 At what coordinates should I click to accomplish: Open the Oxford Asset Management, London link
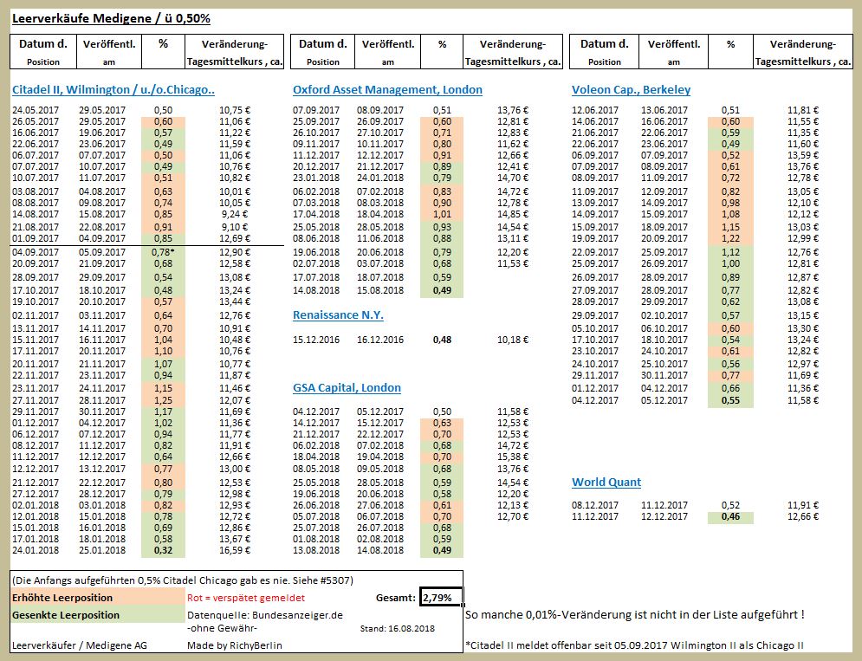pos(387,89)
